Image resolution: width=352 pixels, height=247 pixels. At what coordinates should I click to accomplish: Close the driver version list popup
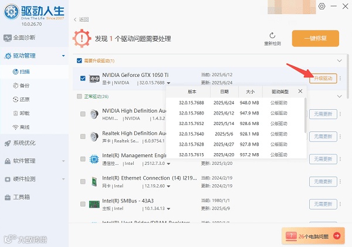[x=300, y=91]
